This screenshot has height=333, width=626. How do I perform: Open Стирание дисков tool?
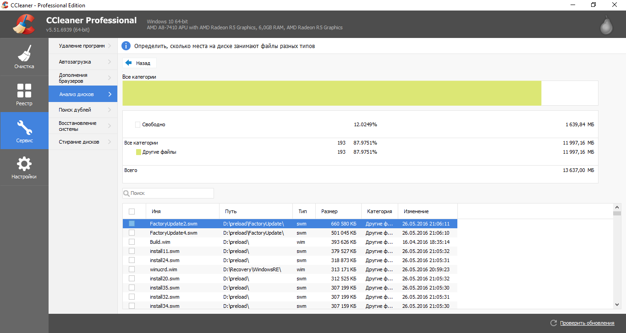pyautogui.click(x=83, y=142)
